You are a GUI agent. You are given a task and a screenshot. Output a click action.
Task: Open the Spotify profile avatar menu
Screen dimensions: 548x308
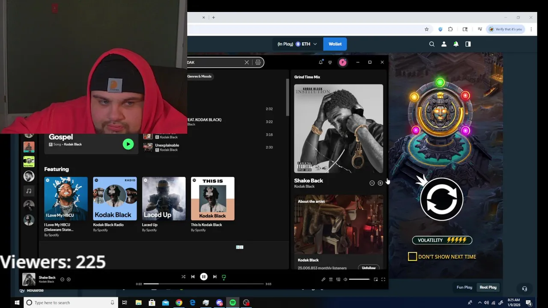pos(342,62)
